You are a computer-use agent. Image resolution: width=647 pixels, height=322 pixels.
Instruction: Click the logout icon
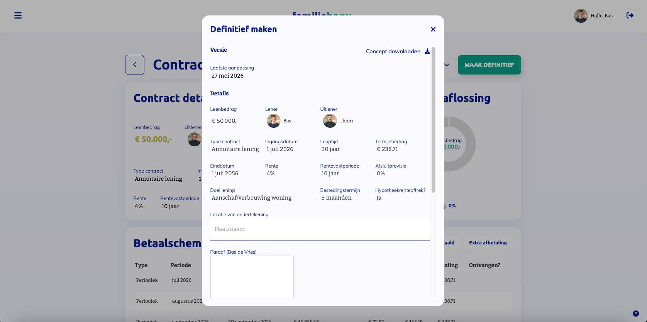click(x=630, y=15)
